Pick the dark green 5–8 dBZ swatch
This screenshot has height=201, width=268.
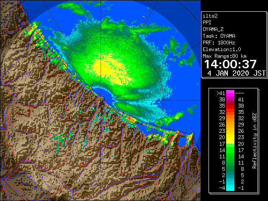coord(230,169)
